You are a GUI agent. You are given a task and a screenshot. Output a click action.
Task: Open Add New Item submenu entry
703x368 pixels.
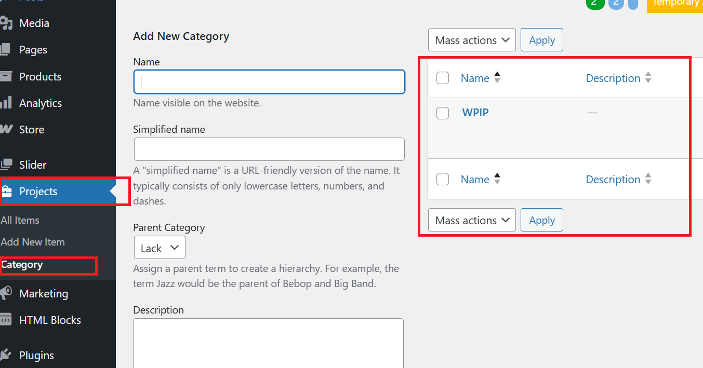pyautogui.click(x=33, y=242)
